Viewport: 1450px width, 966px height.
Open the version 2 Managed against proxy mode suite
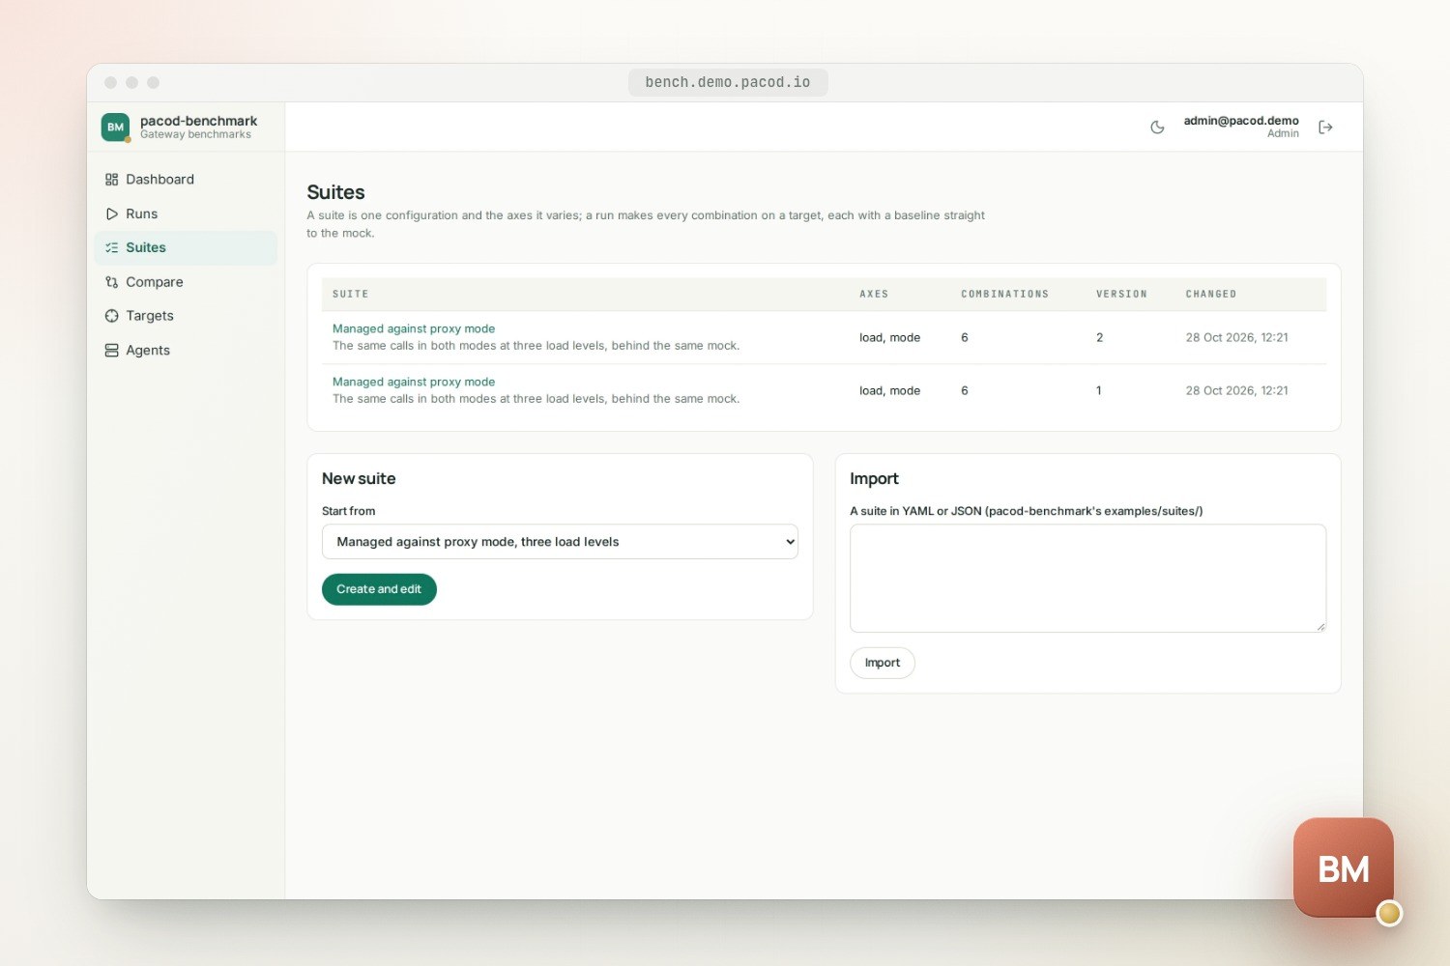[x=414, y=328]
